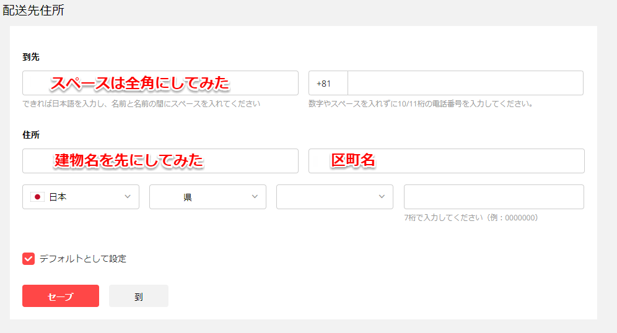The width and height of the screenshot is (617, 333).
Task: Click the prefecture dropdown chevron arrow
Action: (x=255, y=197)
